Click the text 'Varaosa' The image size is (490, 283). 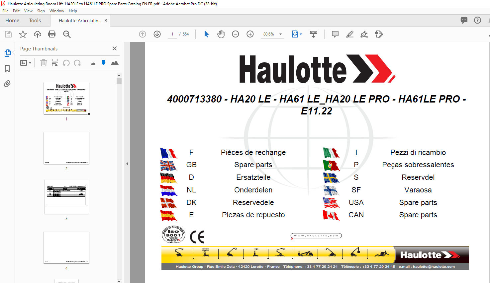click(x=418, y=190)
